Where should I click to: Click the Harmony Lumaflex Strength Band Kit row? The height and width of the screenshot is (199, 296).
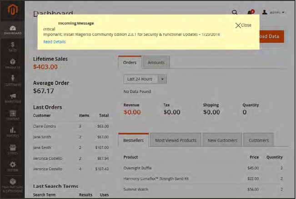tap(203, 179)
